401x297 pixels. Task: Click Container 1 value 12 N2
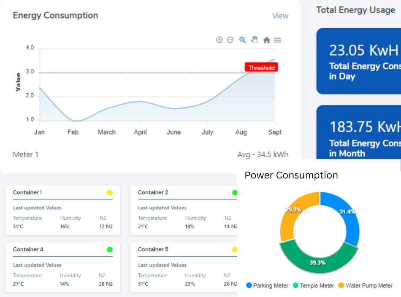pos(106,227)
